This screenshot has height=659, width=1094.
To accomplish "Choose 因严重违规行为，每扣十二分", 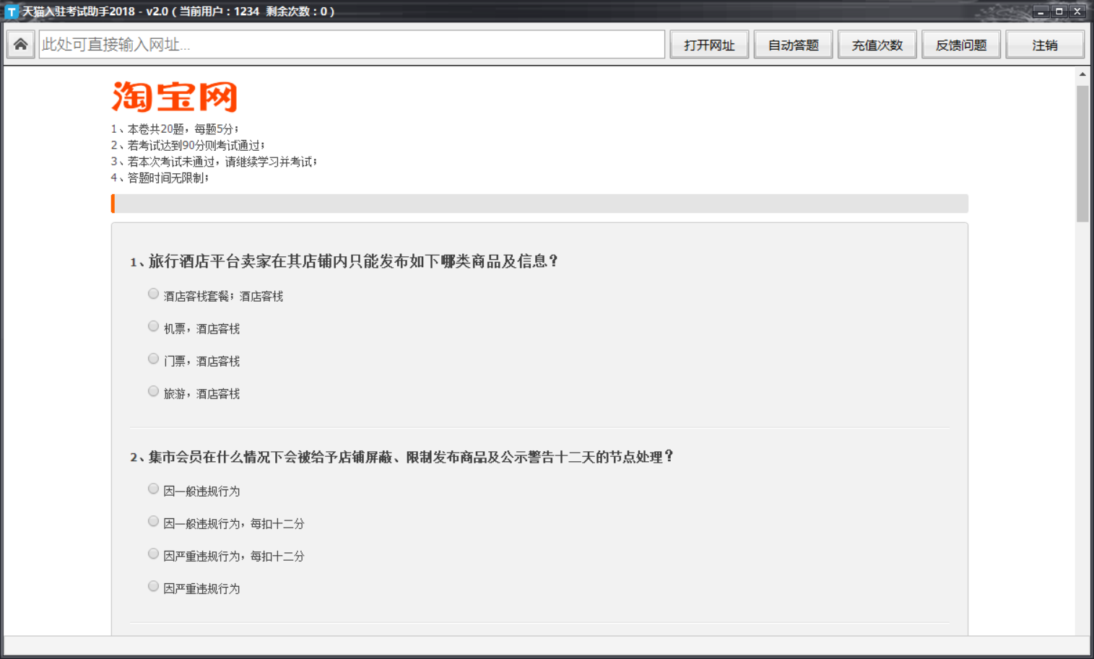I will [153, 554].
